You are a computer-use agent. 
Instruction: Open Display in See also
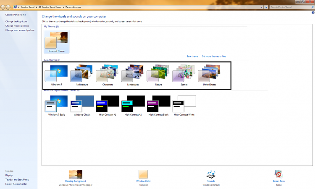(9, 175)
